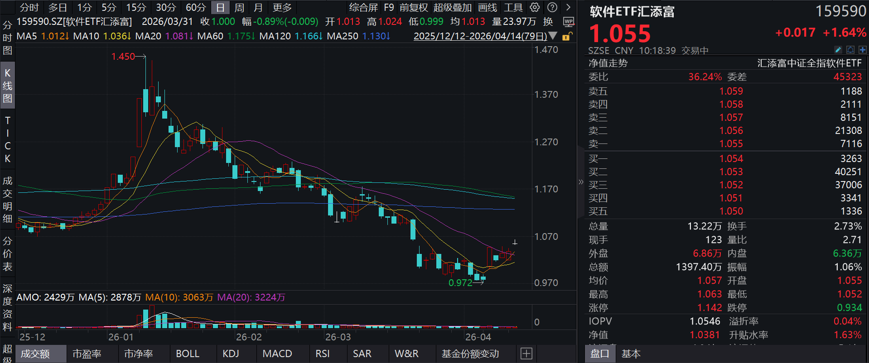Click the WP monitor icon
The width and height of the screenshot is (869, 363).
click(568, 22)
